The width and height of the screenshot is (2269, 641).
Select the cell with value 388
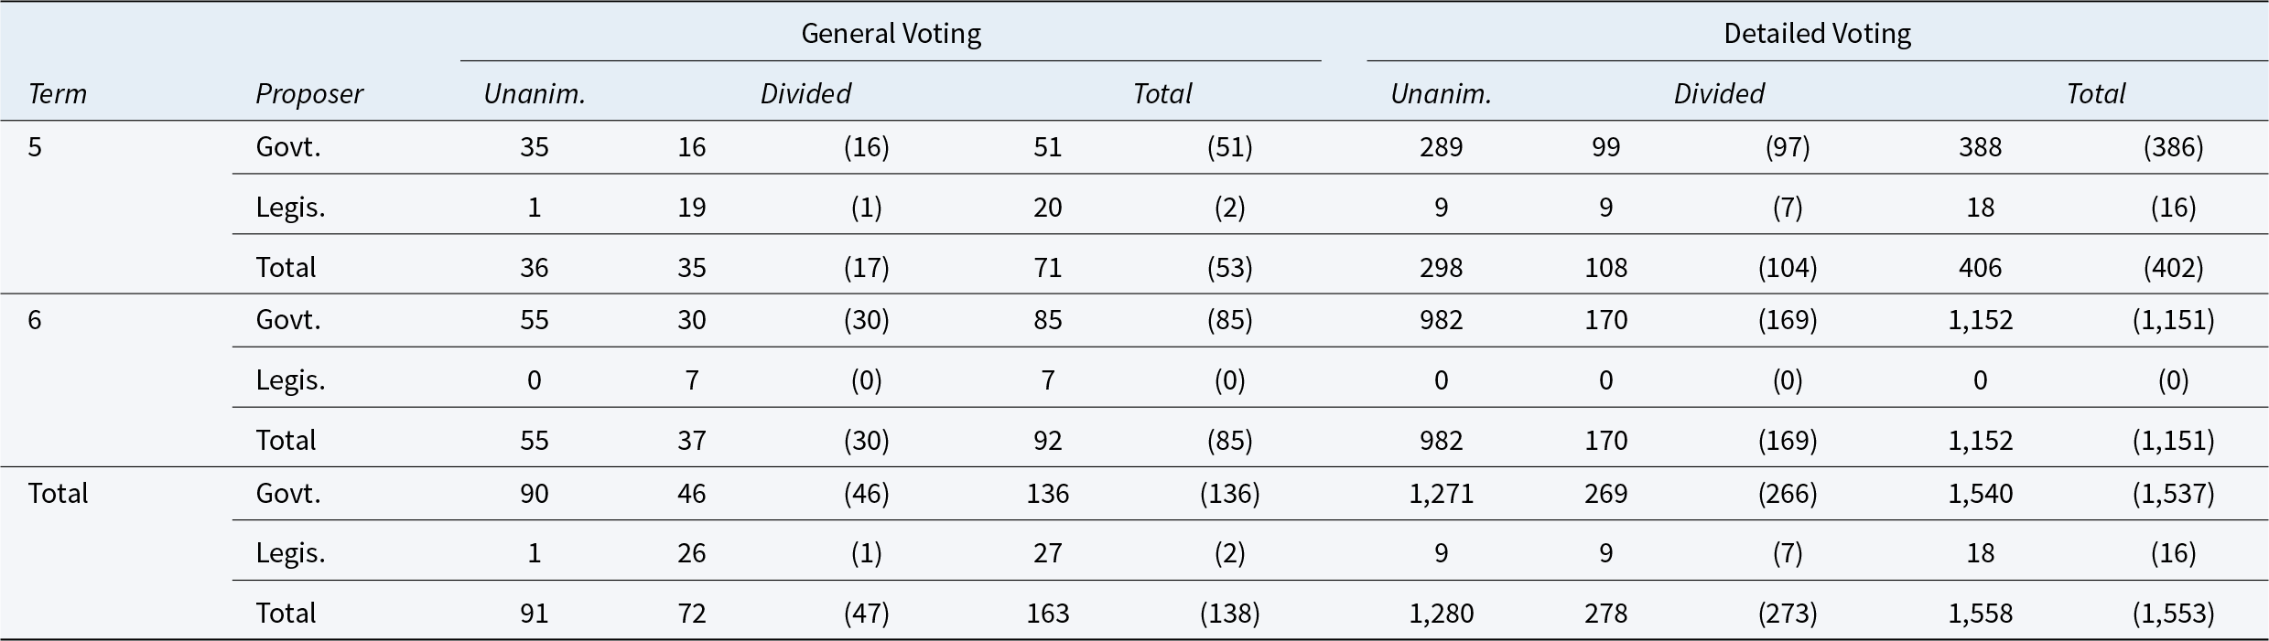coord(1980,147)
